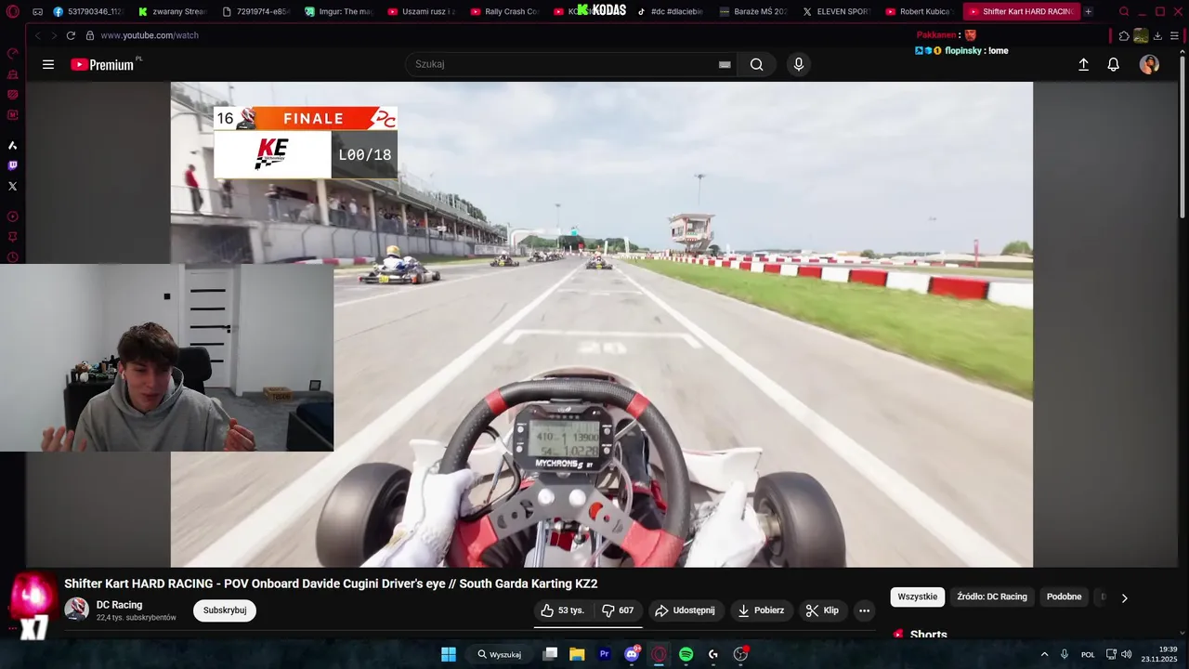The width and height of the screenshot is (1189, 669).
Task: Reload the page in Opera
Action: tap(71, 35)
